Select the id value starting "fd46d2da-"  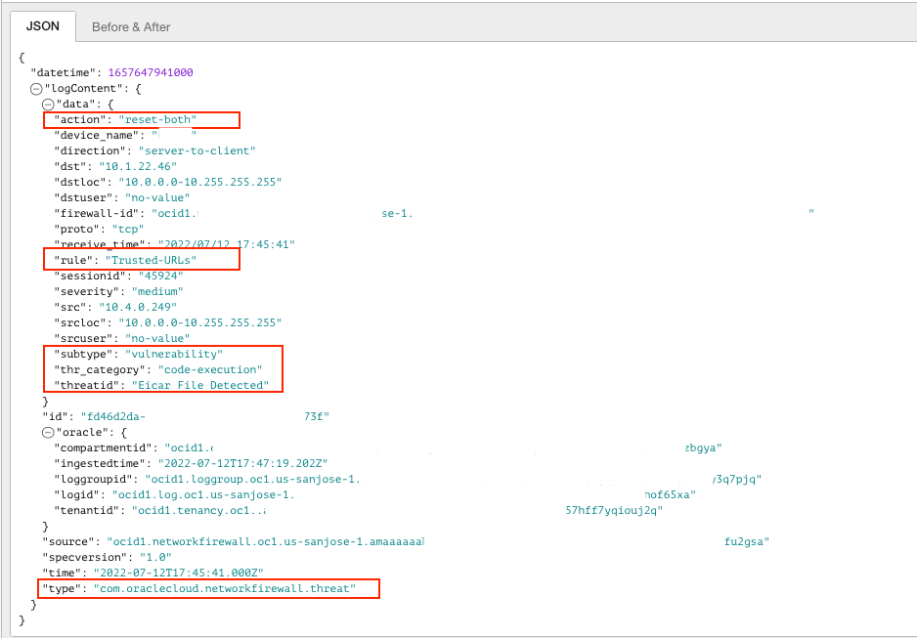tap(204, 416)
